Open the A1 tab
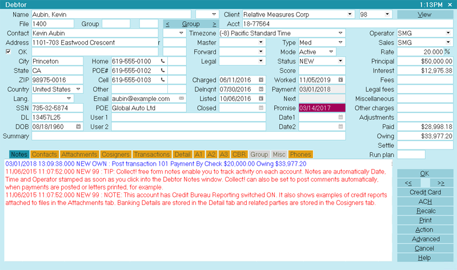 [x=198, y=154]
